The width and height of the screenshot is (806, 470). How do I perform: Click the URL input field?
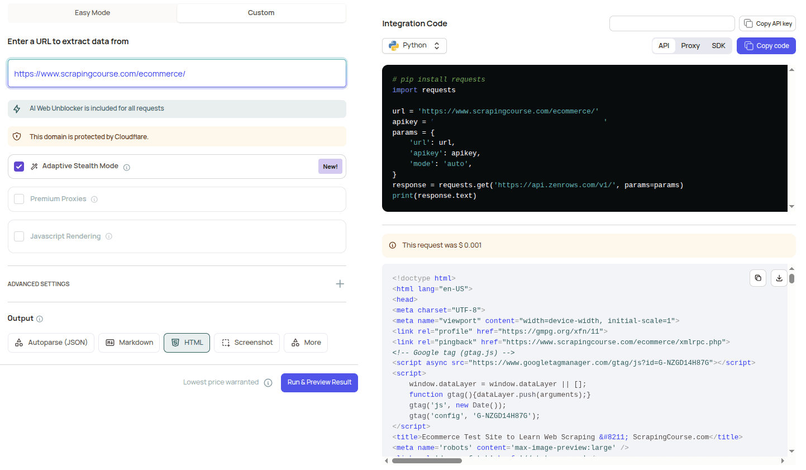click(x=177, y=74)
